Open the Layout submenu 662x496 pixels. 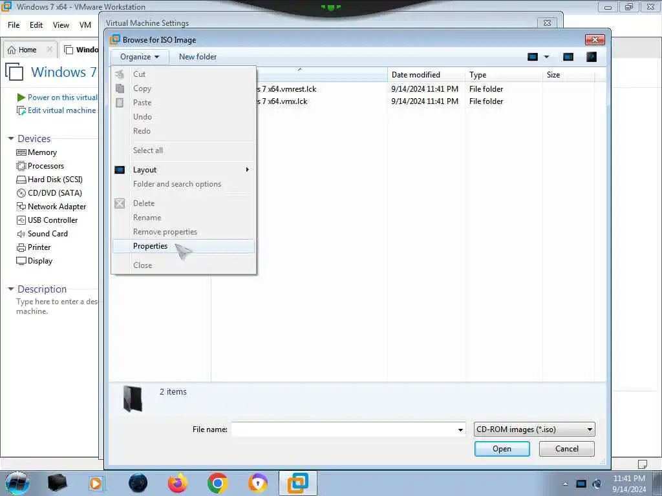point(184,170)
